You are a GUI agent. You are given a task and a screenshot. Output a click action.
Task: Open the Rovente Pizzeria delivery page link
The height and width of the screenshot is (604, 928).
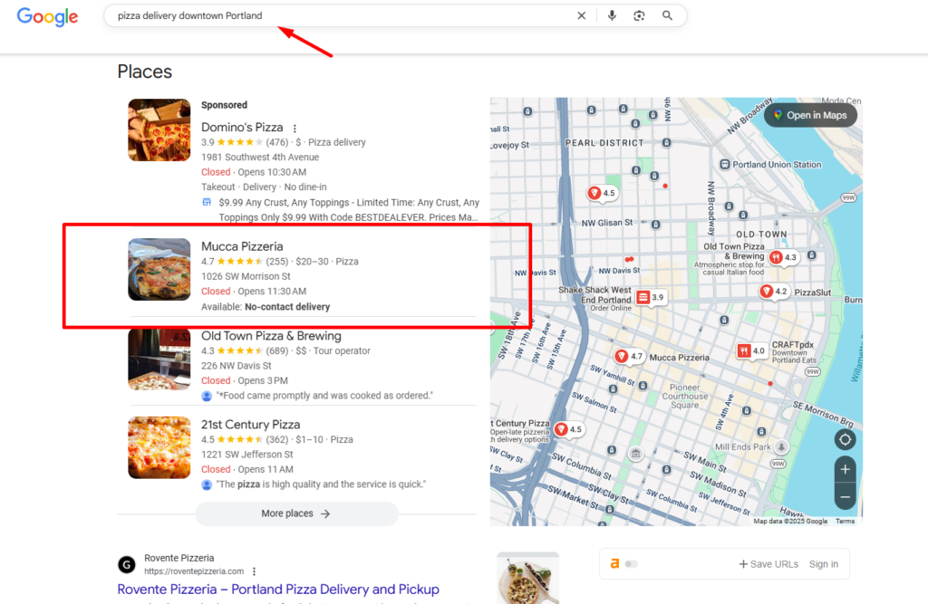tap(277, 589)
